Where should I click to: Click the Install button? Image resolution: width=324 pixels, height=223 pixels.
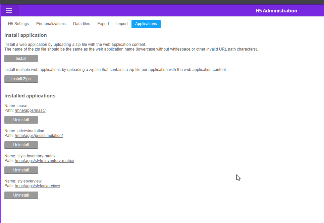point(21,59)
